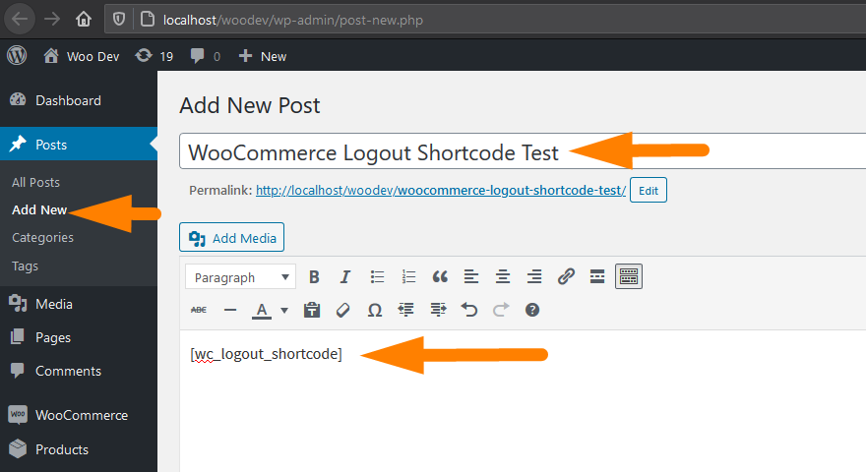Toggle the second toolbar row
This screenshot has height=472, width=866.
[x=629, y=276]
